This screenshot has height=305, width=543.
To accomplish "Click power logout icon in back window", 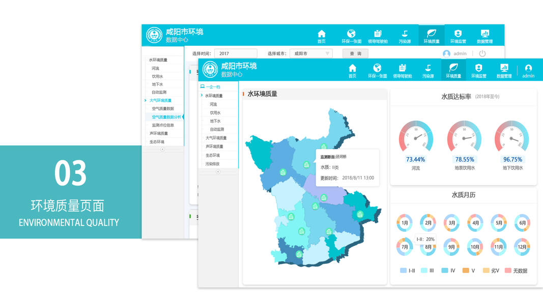I will [482, 53].
